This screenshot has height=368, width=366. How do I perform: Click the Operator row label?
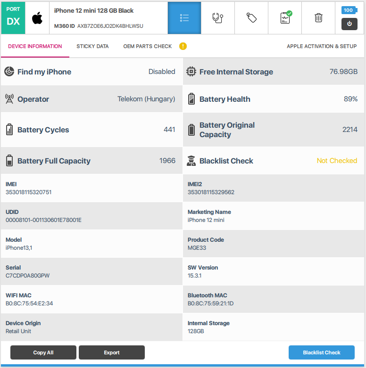[x=33, y=99]
